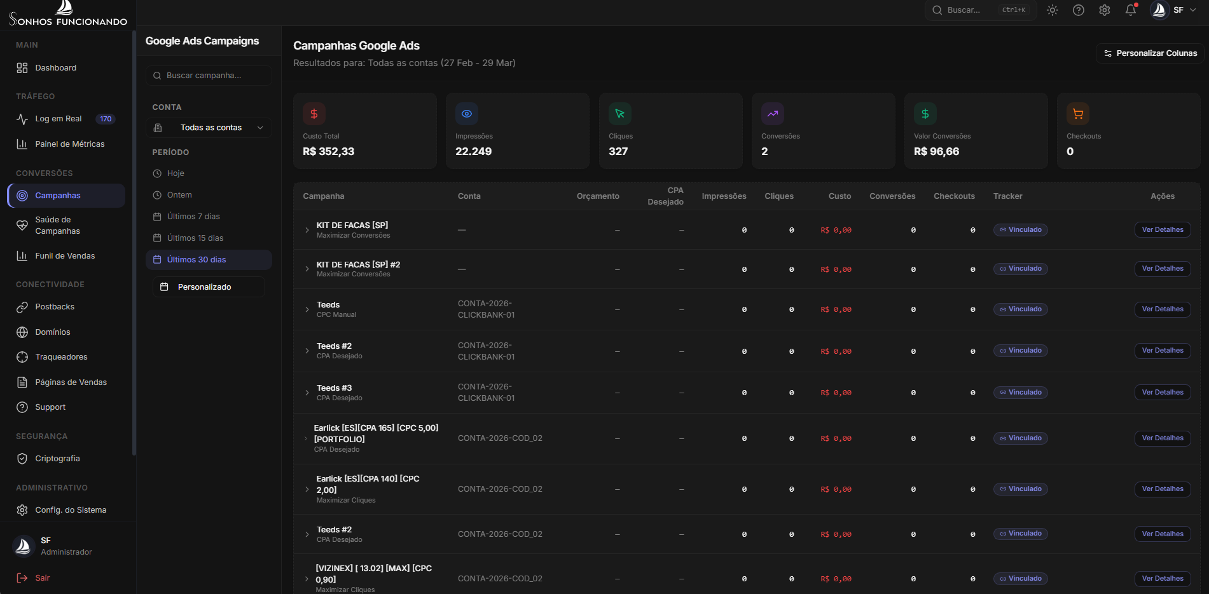This screenshot has height=594, width=1209.
Task: Go to Dashboard in the sidebar
Action: tap(66, 68)
